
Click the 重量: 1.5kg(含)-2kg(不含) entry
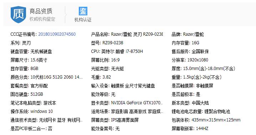click(196, 77)
